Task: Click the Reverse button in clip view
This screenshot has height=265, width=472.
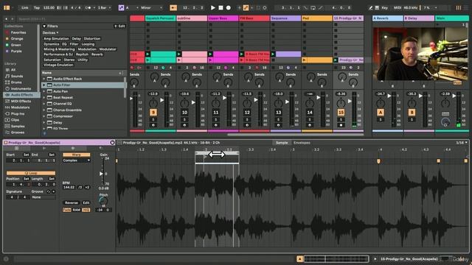Action: pos(72,203)
